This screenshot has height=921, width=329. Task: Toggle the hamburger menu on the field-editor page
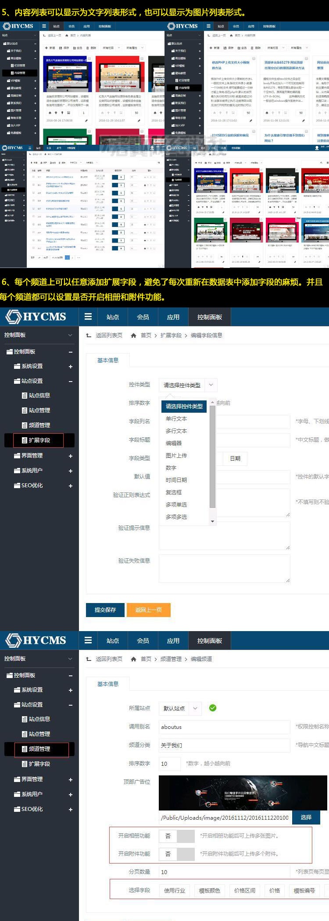[x=88, y=317]
